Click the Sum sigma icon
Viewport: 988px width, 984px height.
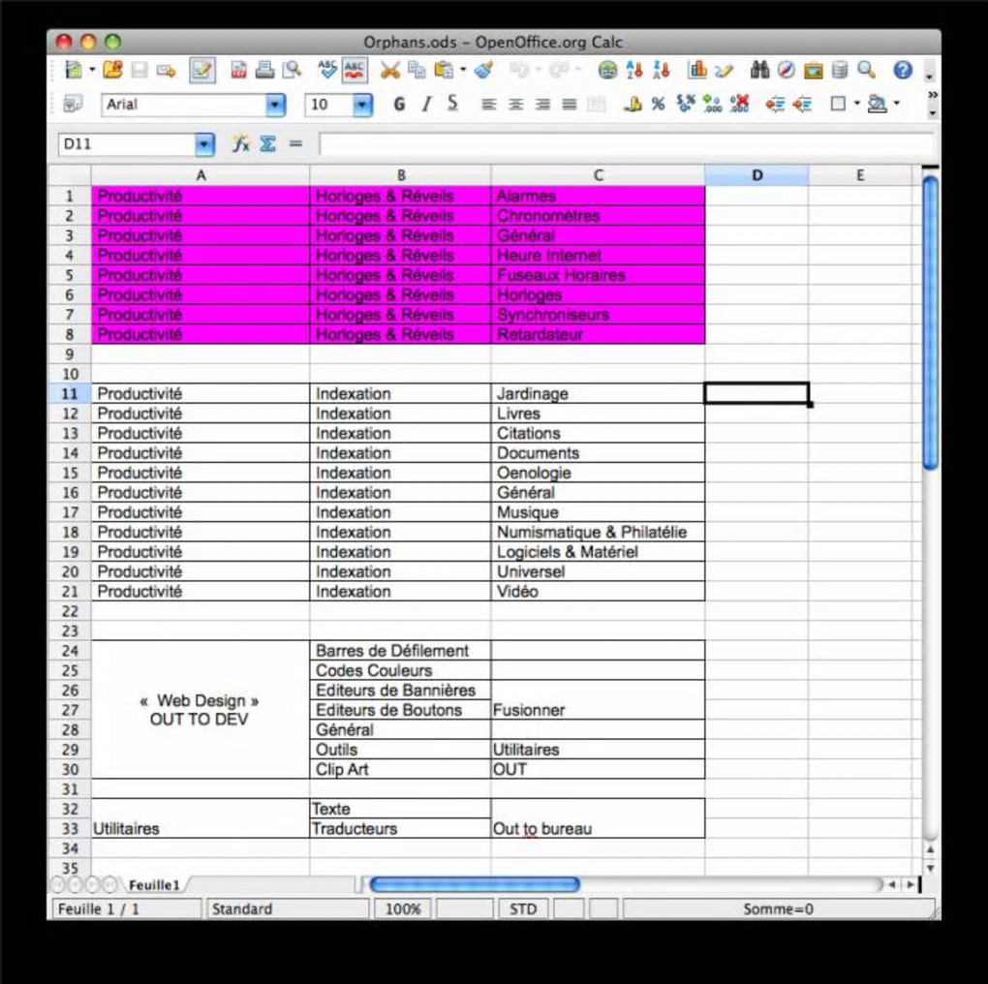[267, 144]
